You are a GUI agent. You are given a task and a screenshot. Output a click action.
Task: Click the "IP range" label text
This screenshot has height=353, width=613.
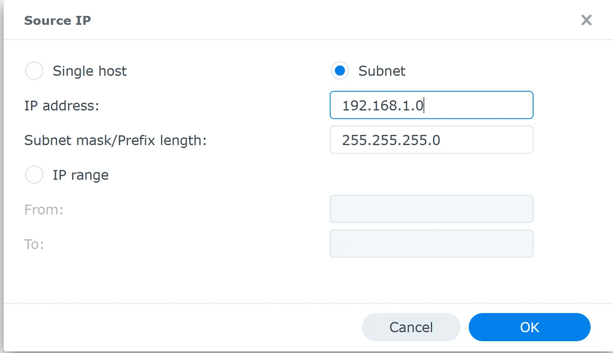80,175
